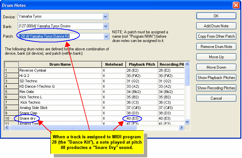Image resolution: width=242 pixels, height=158 pixels.
Task: Select row number 5 header
Action: (11, 92)
